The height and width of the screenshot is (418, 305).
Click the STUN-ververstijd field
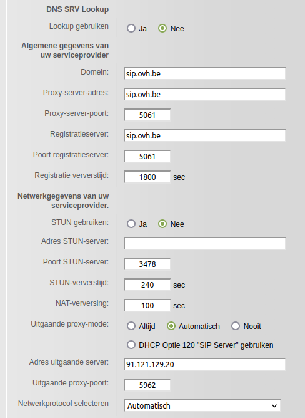click(x=147, y=285)
